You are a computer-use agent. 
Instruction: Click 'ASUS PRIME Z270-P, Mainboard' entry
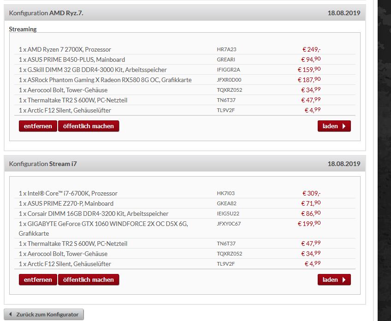[x=66, y=203]
